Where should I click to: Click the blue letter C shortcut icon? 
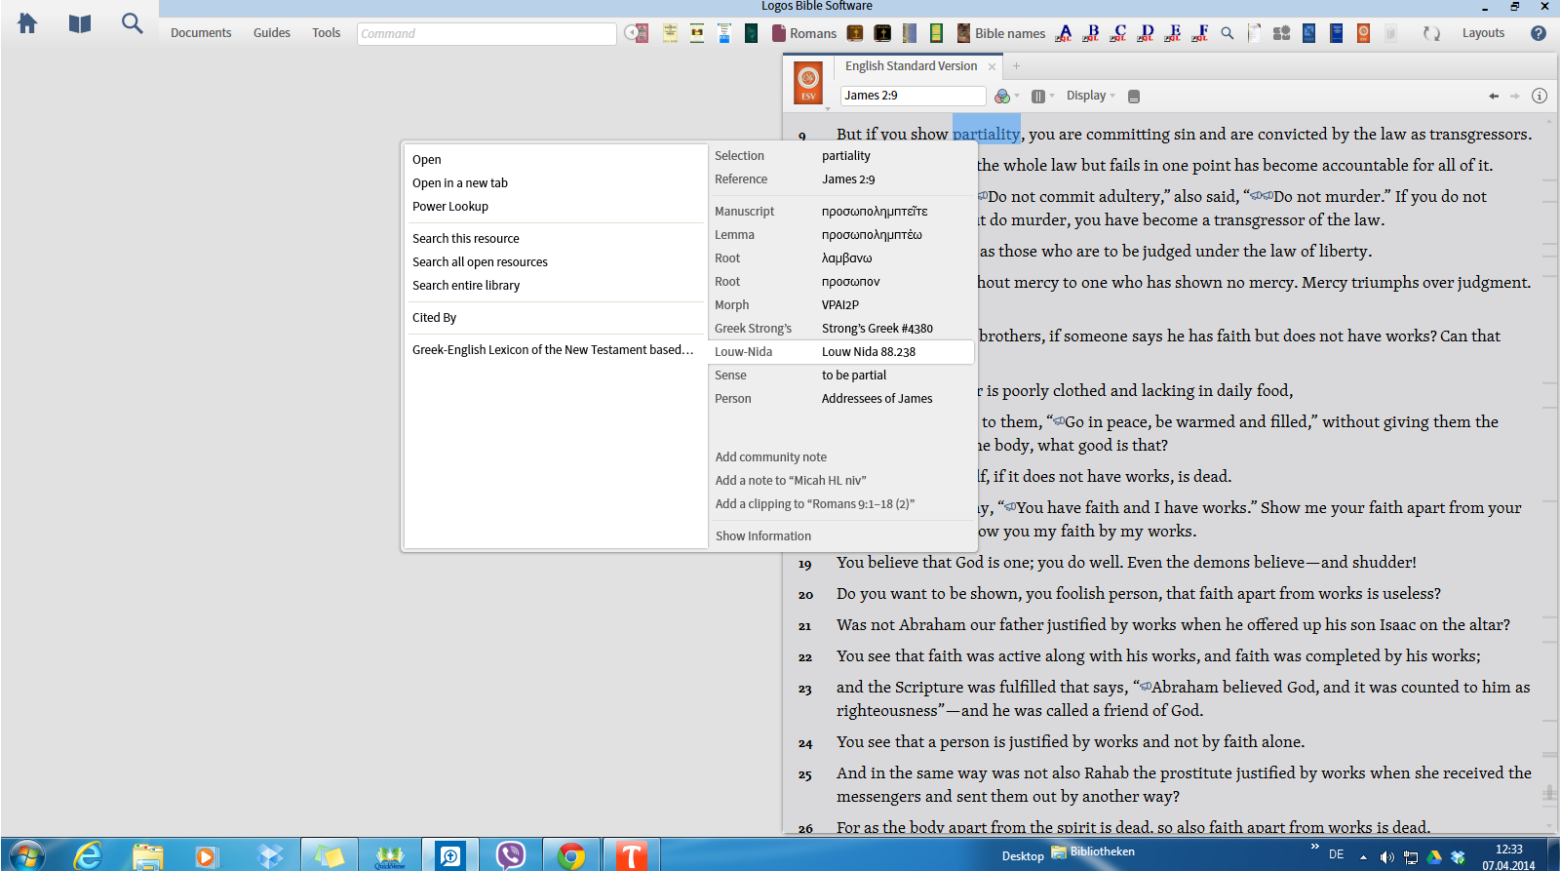click(1118, 33)
